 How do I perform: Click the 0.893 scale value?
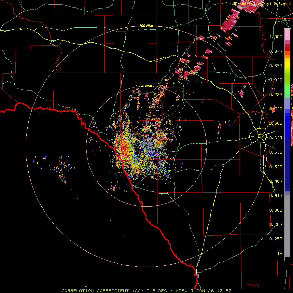coord(276,65)
